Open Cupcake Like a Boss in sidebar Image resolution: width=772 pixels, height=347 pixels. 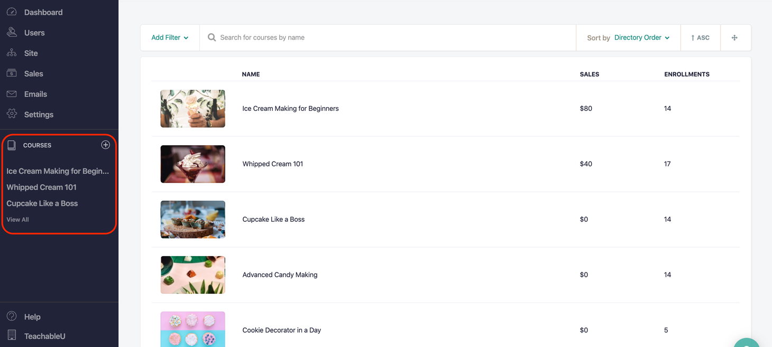click(42, 203)
